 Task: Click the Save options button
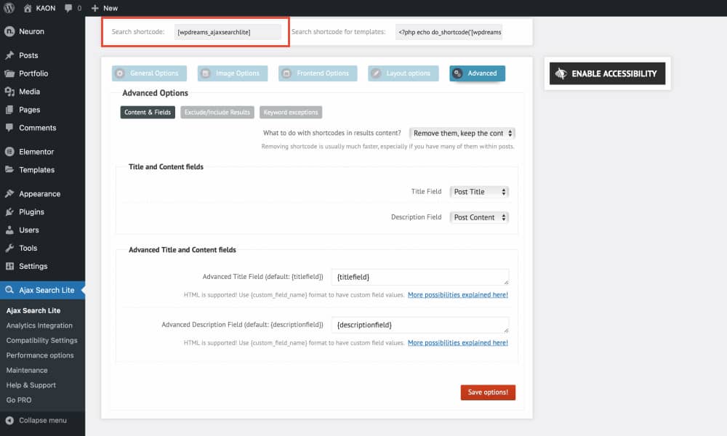pyautogui.click(x=487, y=392)
